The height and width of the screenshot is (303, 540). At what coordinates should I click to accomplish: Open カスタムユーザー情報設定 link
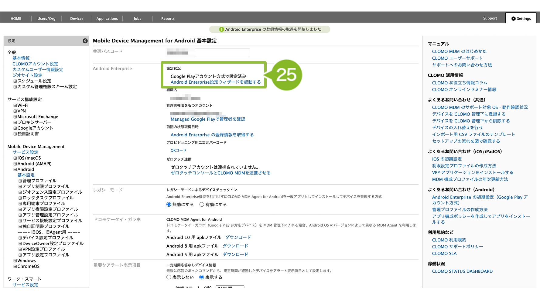pyautogui.click(x=38, y=70)
